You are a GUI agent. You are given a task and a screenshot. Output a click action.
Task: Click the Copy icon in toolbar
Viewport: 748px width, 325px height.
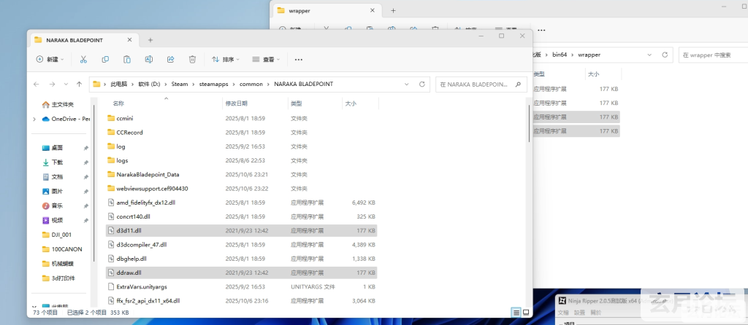click(106, 59)
